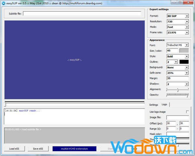
Task: Click the black outline color swatch
Action: pyautogui.click(x=184, y=62)
